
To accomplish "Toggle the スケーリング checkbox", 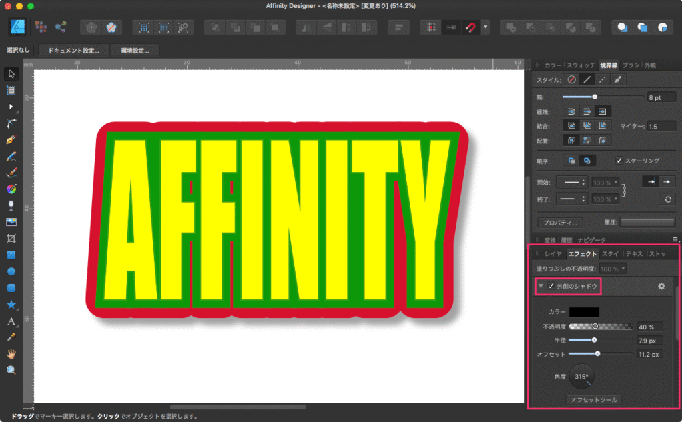I will pyautogui.click(x=619, y=161).
